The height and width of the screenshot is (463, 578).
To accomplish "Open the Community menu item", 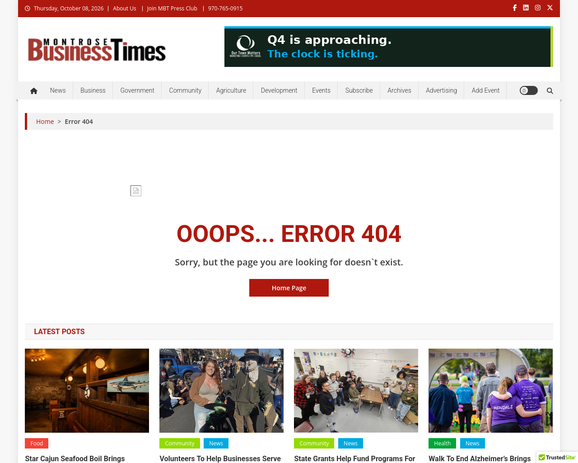I will tap(185, 90).
